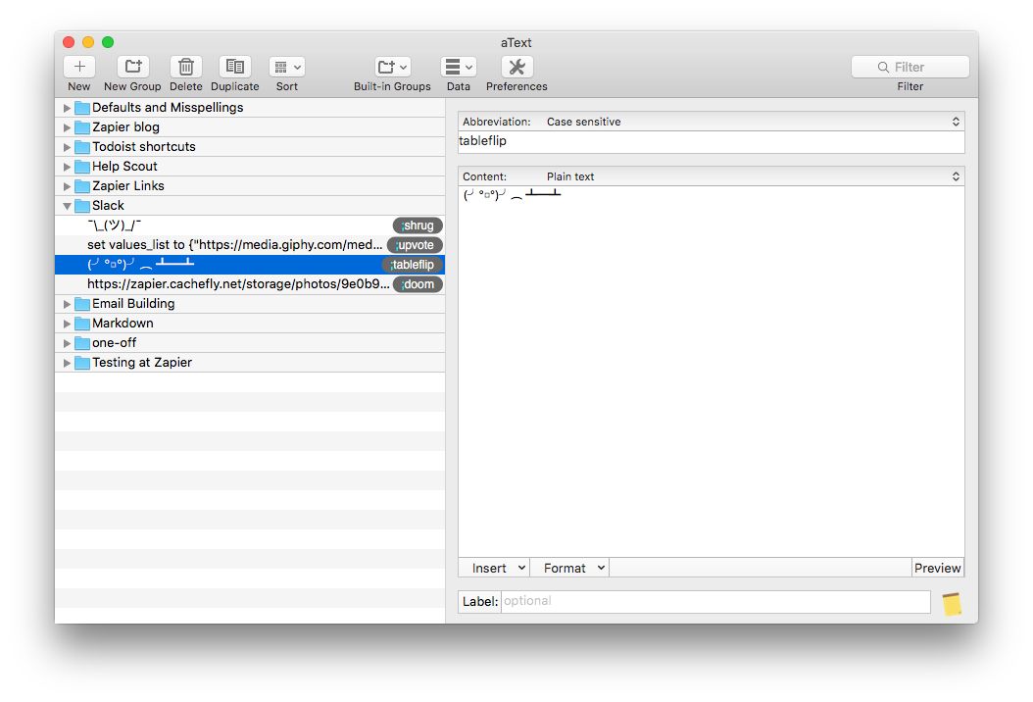Click the Delete trash icon
Screen dimensions: 1033x702
(186, 67)
